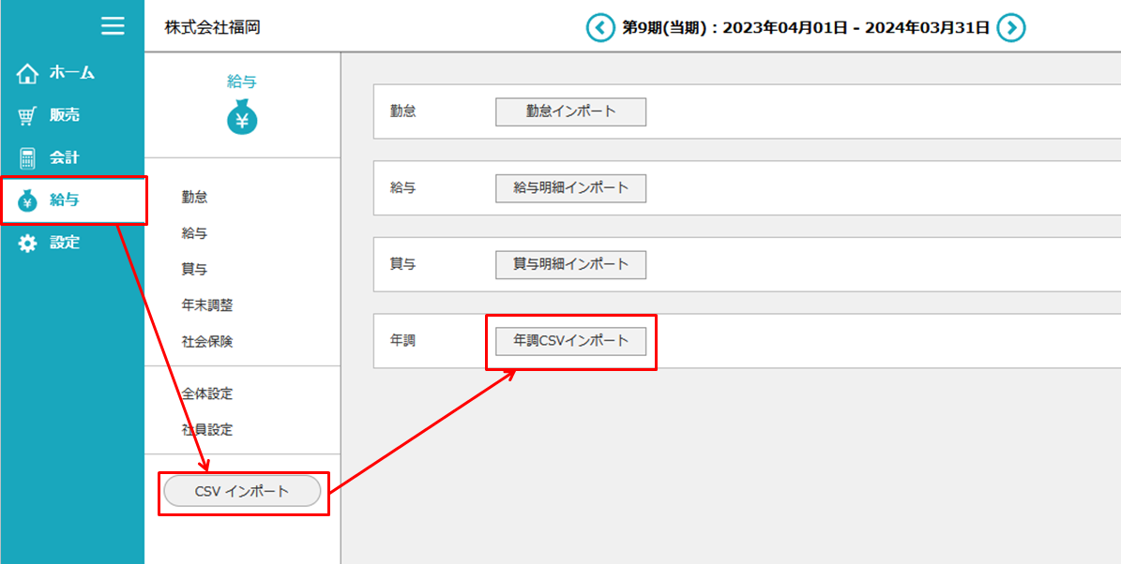The image size is (1121, 564).
Task: Click the CSV インポート button
Action: tap(242, 491)
